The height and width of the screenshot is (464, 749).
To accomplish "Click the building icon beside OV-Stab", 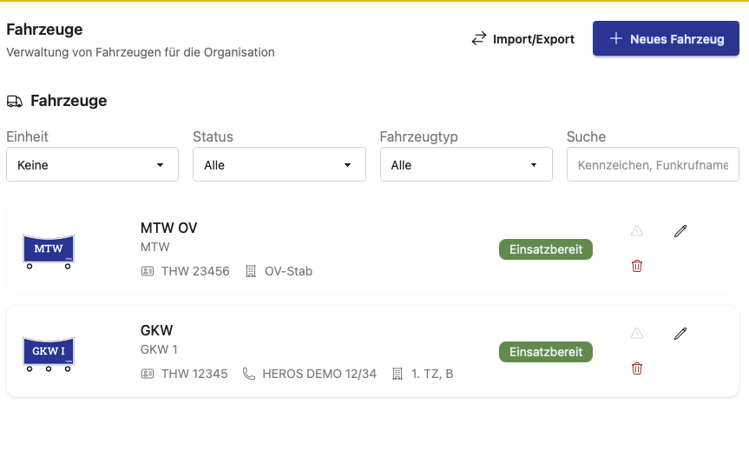I will [251, 271].
